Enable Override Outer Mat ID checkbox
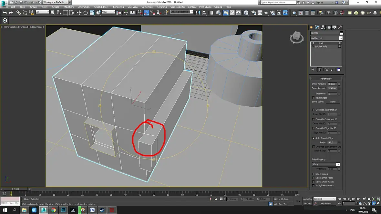Screen dimensions: 381x214 [x=313, y=119]
